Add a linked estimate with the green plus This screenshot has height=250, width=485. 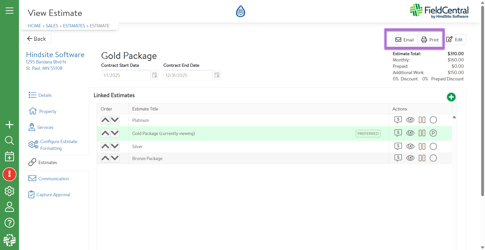(x=451, y=97)
